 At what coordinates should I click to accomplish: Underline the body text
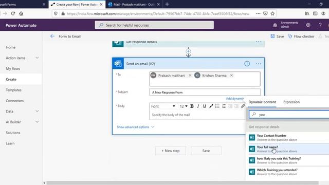point(205,106)
